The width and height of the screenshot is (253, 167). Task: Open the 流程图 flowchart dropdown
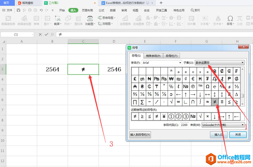click(x=105, y=24)
